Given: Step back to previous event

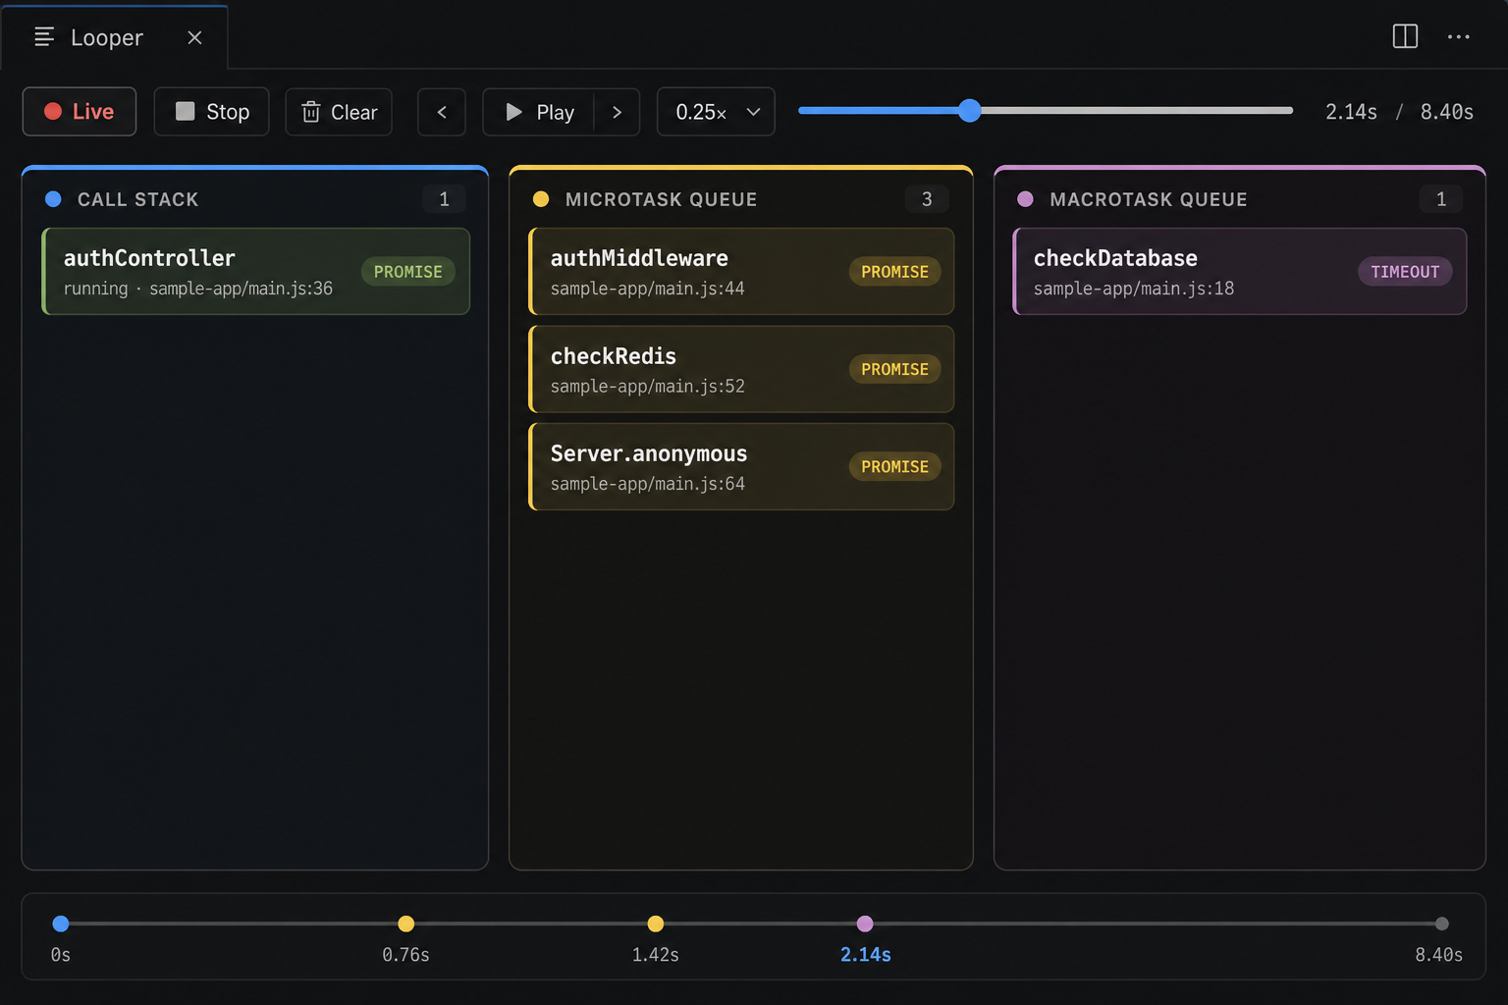Looking at the screenshot, I should click(442, 112).
